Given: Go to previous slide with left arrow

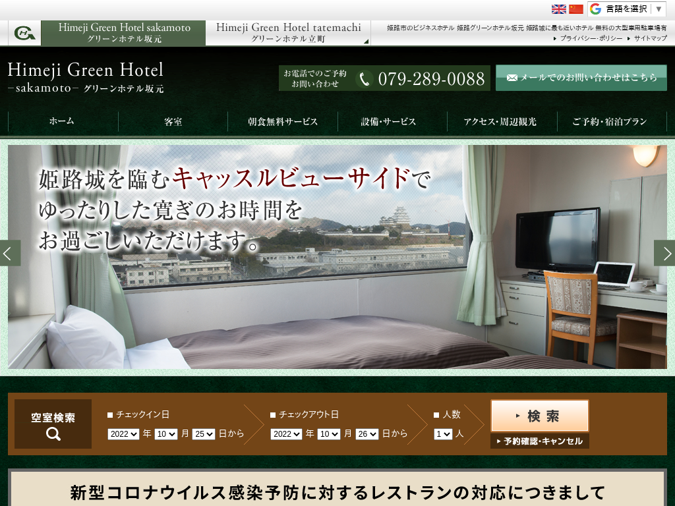Looking at the screenshot, I should pyautogui.click(x=10, y=253).
